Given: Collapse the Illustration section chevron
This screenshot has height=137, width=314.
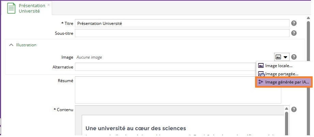Looking at the screenshot, I should pyautogui.click(x=11, y=45).
